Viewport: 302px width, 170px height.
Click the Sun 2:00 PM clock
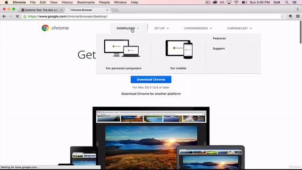260,2
